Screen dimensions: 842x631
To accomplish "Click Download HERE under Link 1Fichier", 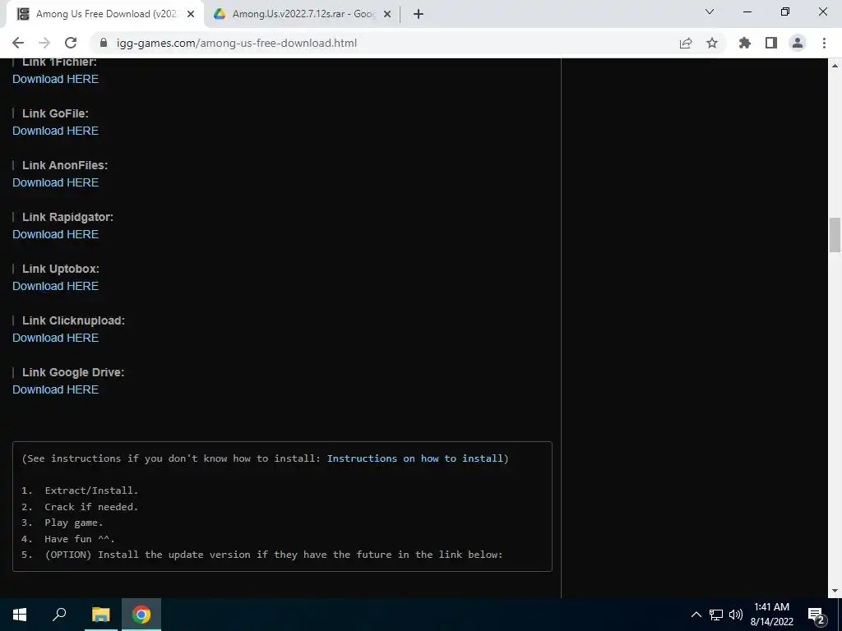I will pyautogui.click(x=55, y=79).
